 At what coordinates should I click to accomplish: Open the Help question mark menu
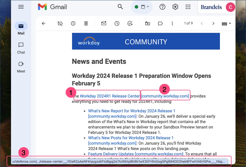tap(162, 7)
